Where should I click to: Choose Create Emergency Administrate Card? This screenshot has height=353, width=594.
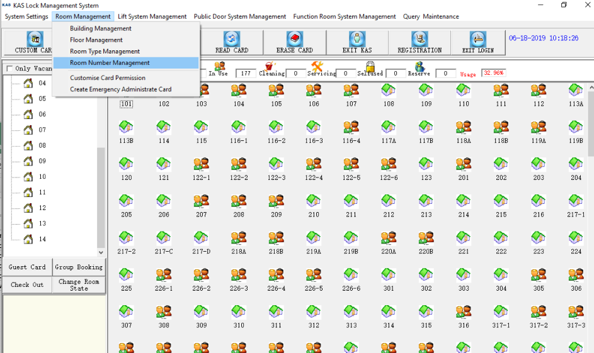tap(126, 89)
